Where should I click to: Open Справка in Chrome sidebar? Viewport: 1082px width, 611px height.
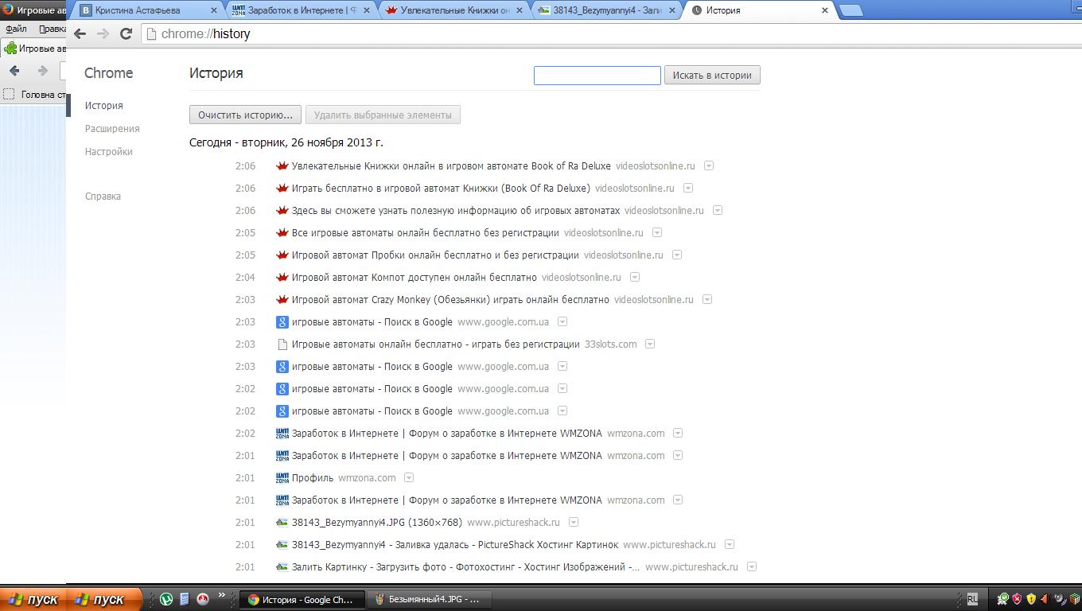(103, 197)
